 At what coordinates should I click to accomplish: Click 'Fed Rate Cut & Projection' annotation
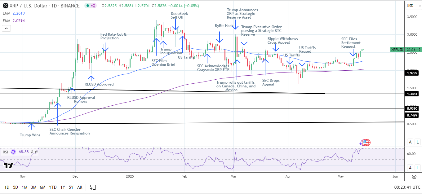click(x=113, y=36)
